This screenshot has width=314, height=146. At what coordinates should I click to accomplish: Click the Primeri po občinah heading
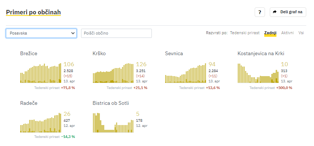tap(33, 13)
